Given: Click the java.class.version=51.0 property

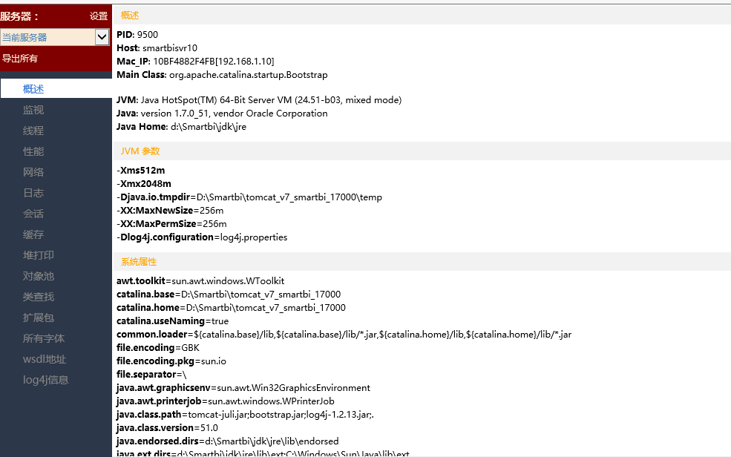Looking at the screenshot, I should click(x=167, y=428).
